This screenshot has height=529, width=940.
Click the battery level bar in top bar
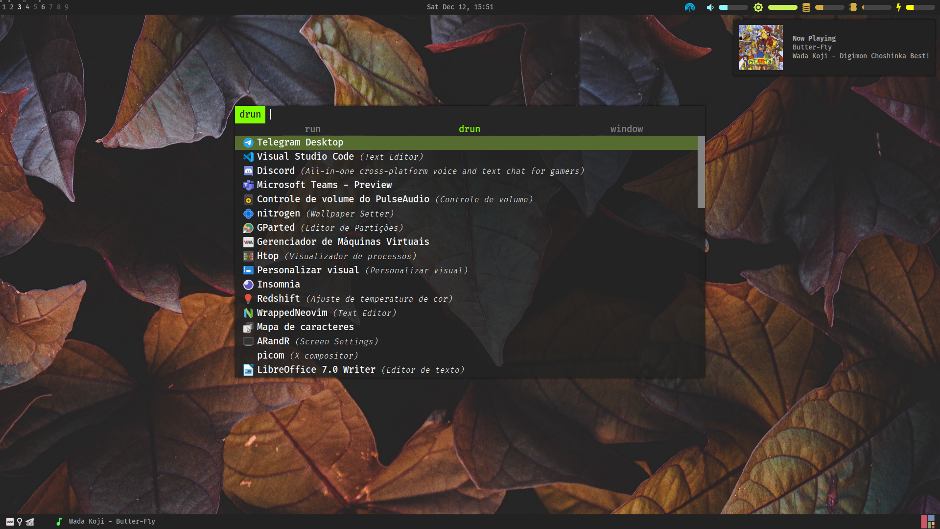[920, 7]
